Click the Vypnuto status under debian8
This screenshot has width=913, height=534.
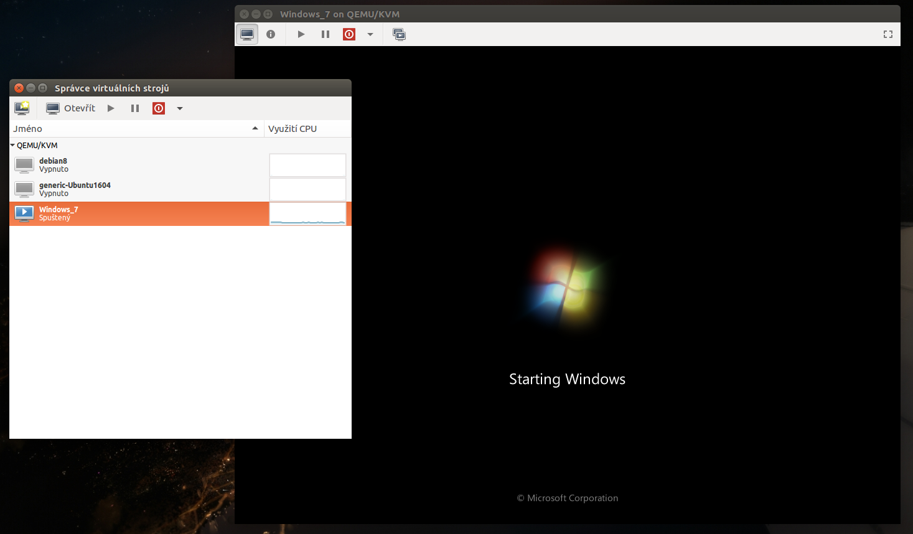point(54,169)
